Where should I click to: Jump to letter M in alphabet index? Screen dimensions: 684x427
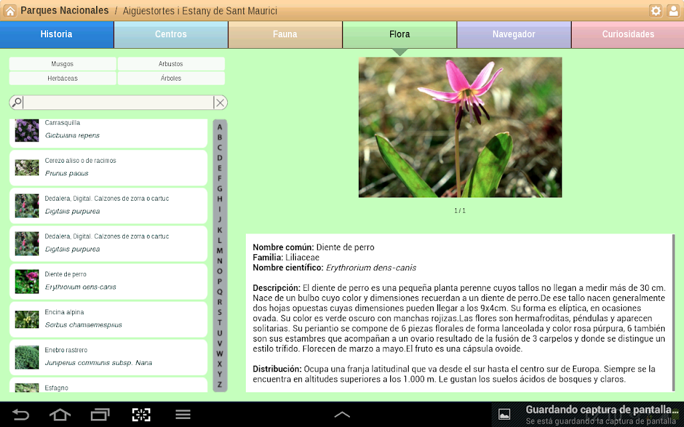click(x=219, y=251)
